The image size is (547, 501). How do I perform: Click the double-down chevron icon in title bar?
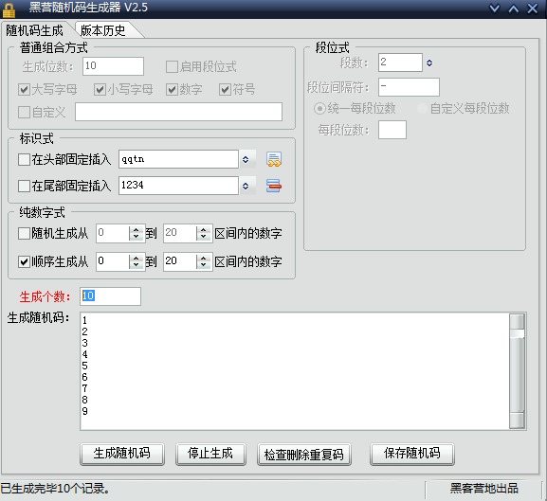(x=494, y=8)
